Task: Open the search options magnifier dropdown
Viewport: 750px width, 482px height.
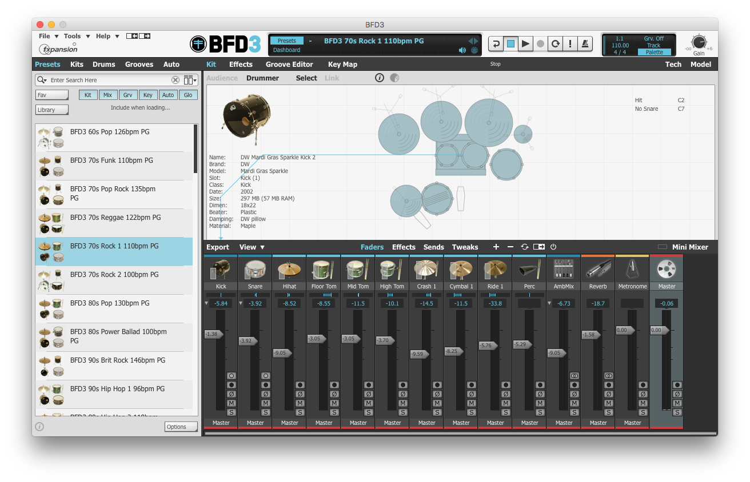Action: tap(41, 80)
